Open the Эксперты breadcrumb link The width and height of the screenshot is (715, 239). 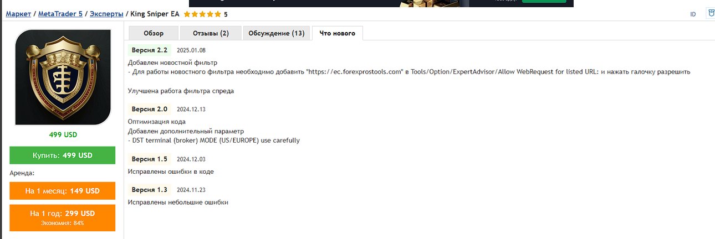[106, 14]
